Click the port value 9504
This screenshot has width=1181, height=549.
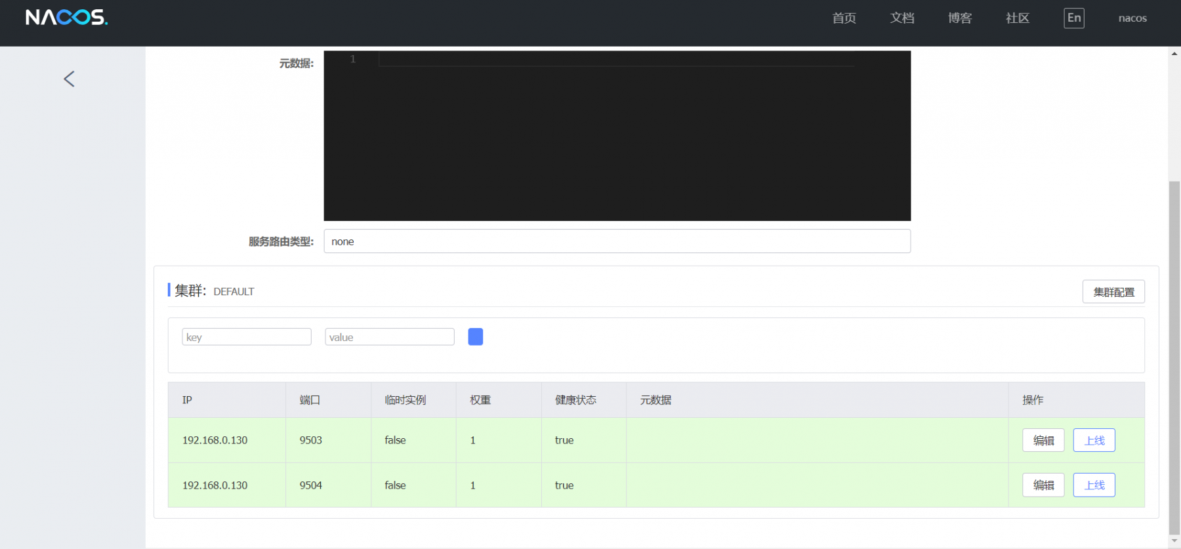tap(311, 485)
